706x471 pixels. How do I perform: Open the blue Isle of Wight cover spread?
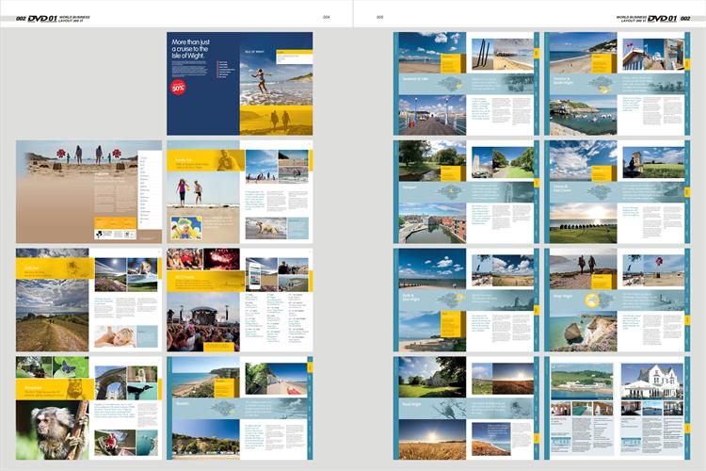click(239, 83)
